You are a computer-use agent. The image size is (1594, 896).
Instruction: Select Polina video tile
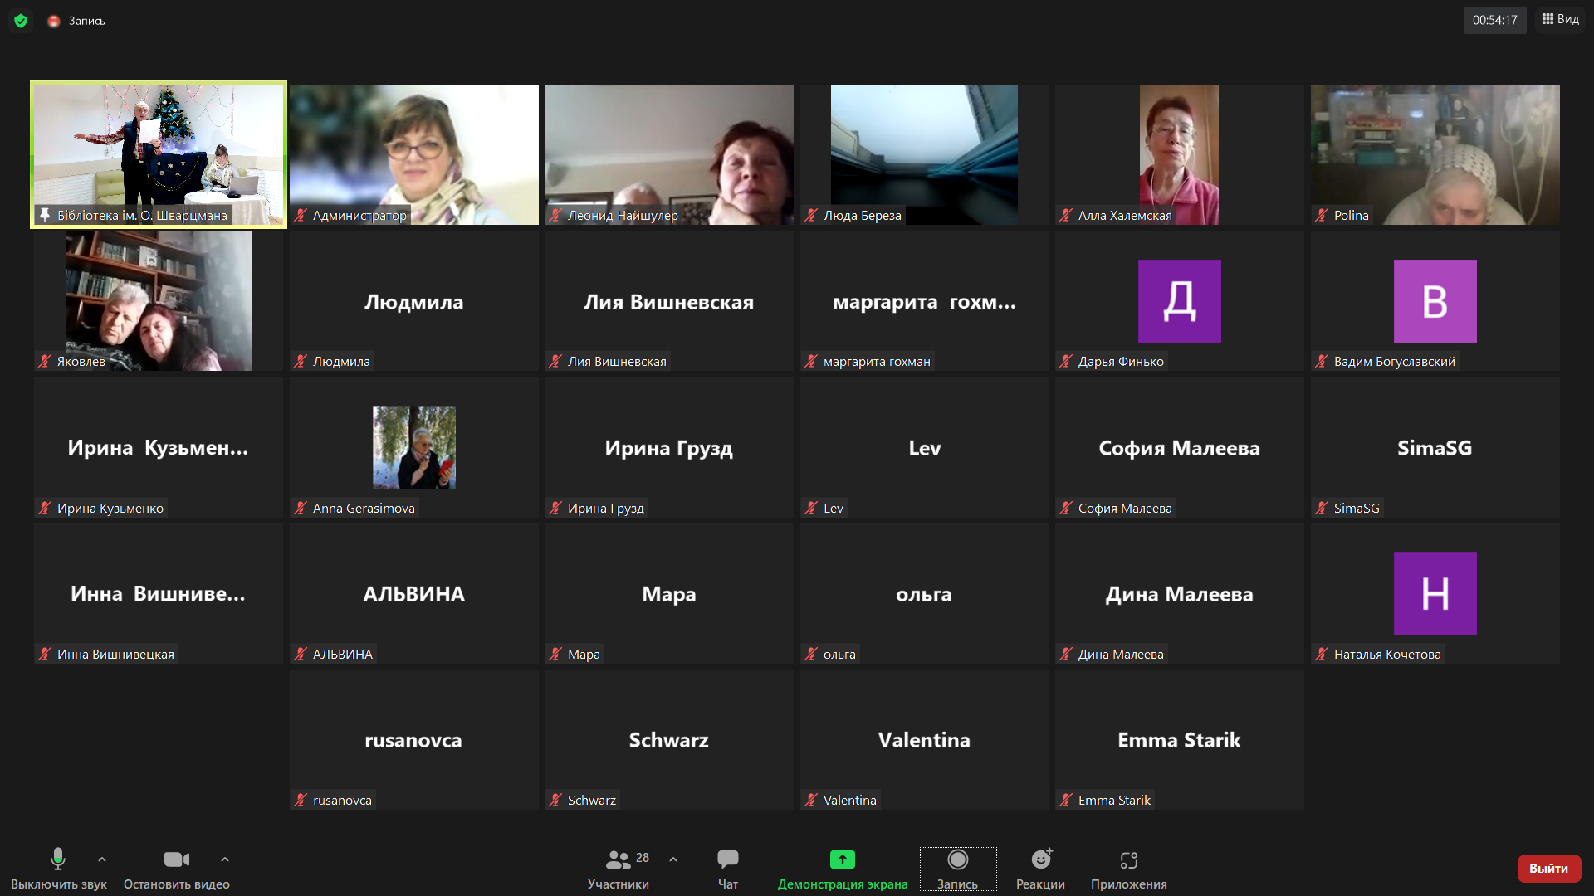[1435, 154]
